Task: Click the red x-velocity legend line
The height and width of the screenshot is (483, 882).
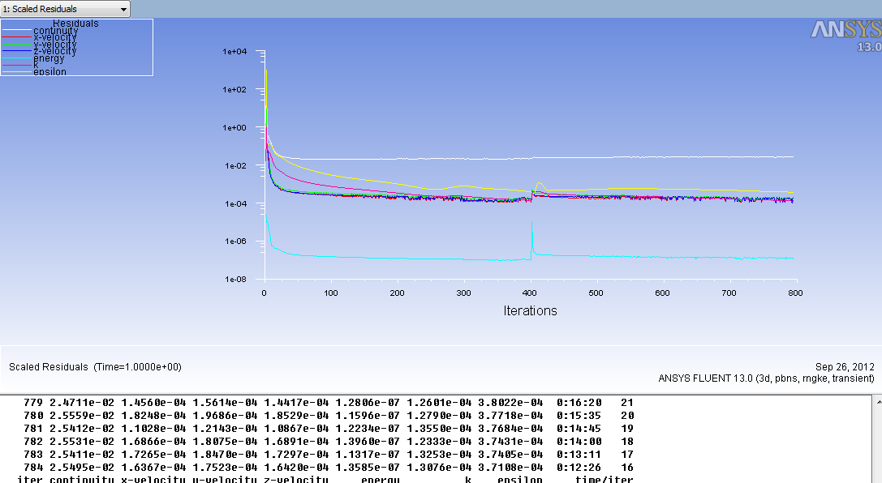Action: [x=16, y=37]
